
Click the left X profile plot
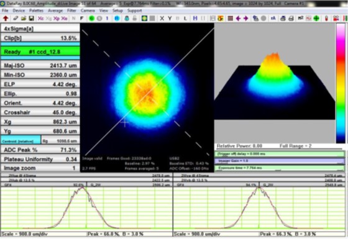[x=86, y=208]
